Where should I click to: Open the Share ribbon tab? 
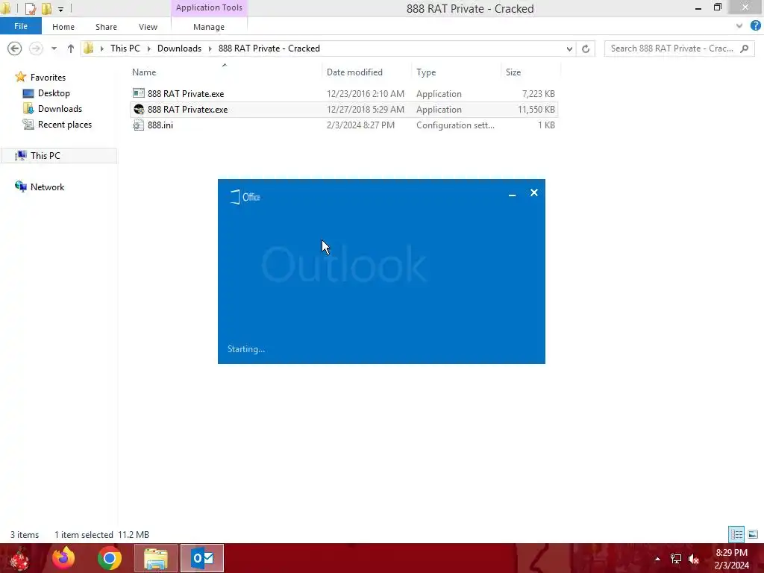tap(106, 27)
